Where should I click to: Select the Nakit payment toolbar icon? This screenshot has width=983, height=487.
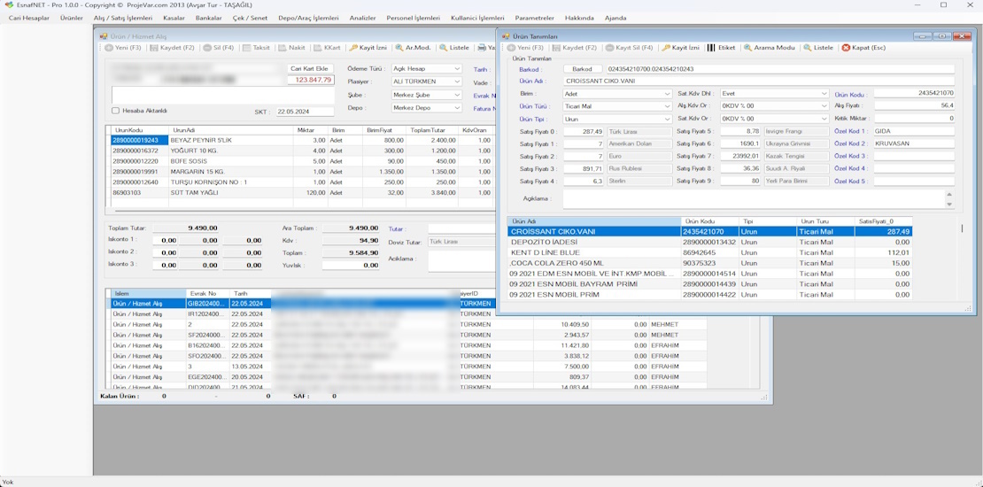point(292,48)
